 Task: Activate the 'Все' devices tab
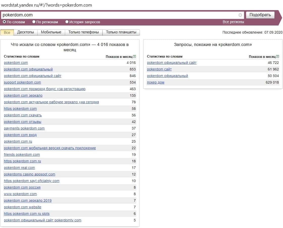click(x=7, y=32)
